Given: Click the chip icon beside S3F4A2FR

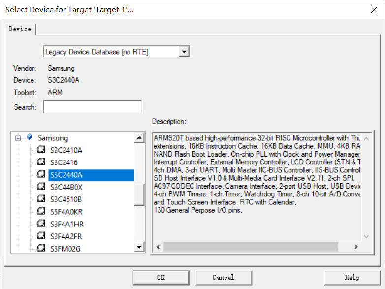Looking at the screenshot, I should [41, 235].
